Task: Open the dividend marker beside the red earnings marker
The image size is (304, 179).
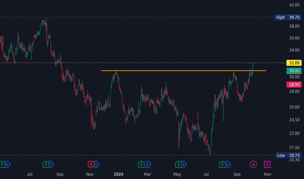Action: pyautogui.click(x=97, y=164)
